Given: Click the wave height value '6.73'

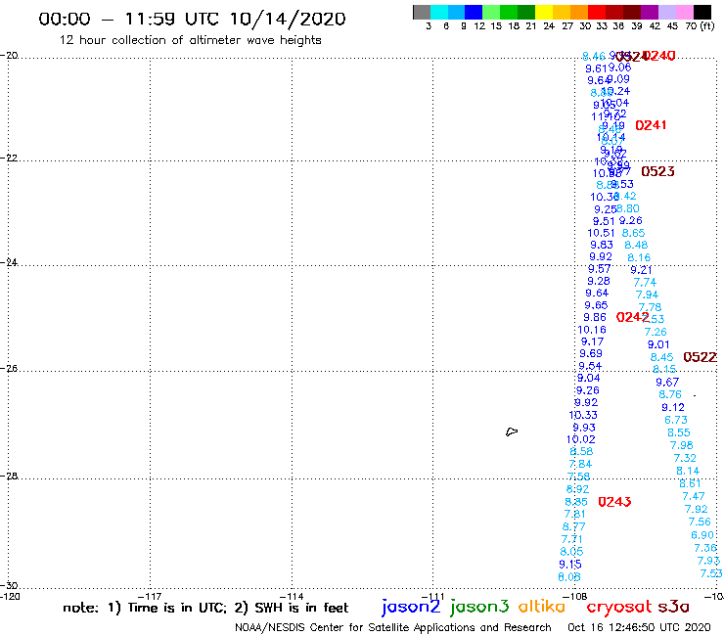Looking at the screenshot, I should pos(676,420).
